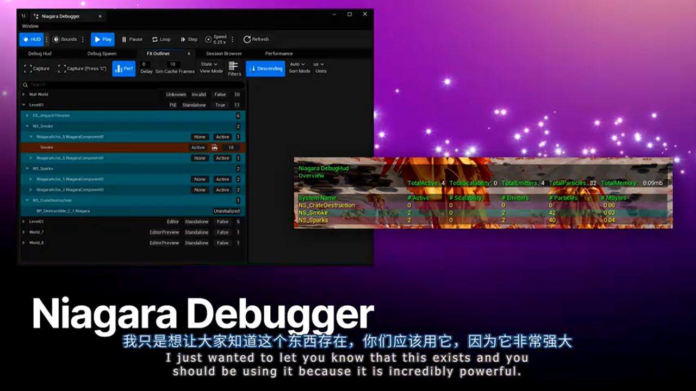Screen dimensions: 696x391
Task: Switch to the Performance tab
Action: pos(279,53)
